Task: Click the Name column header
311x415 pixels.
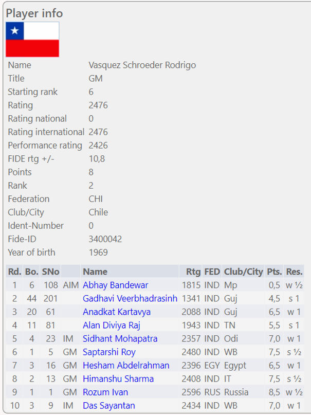Action: 95,272
